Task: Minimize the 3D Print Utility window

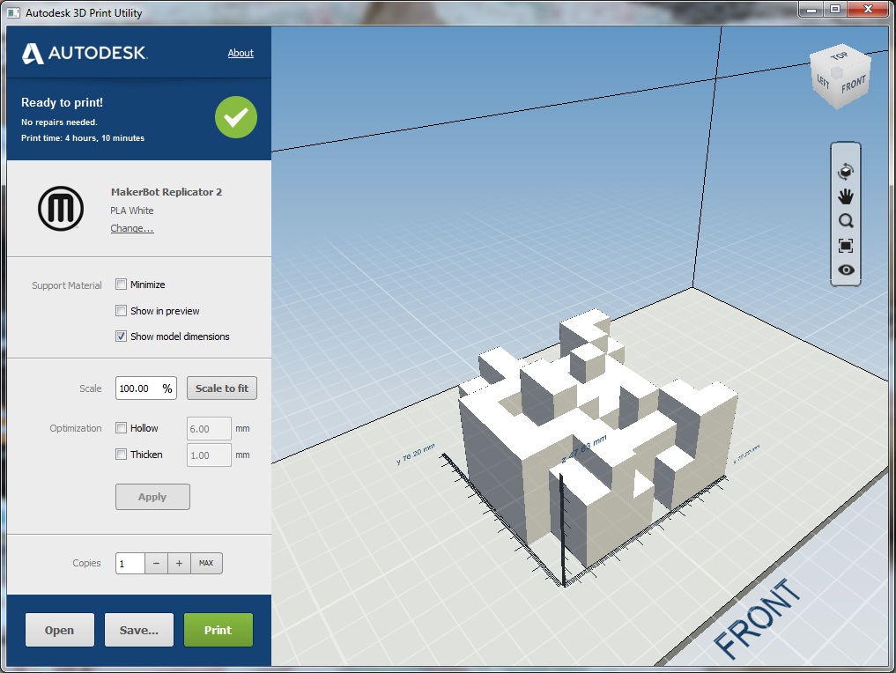Action: (811, 10)
